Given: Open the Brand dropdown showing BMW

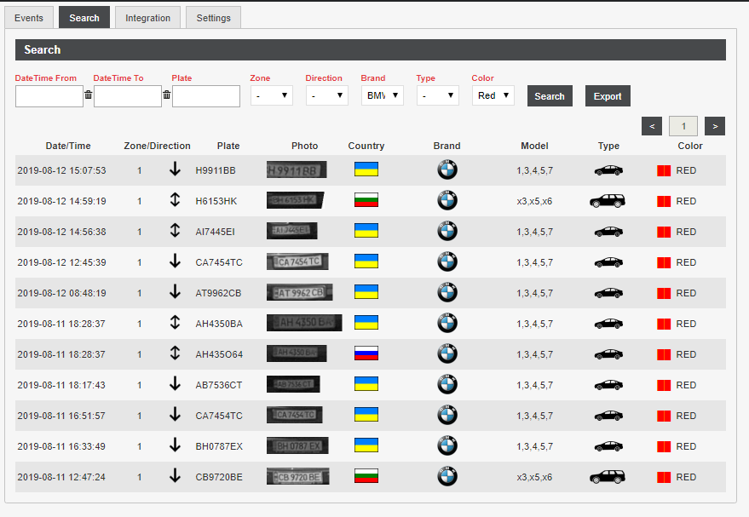Looking at the screenshot, I should [382, 95].
